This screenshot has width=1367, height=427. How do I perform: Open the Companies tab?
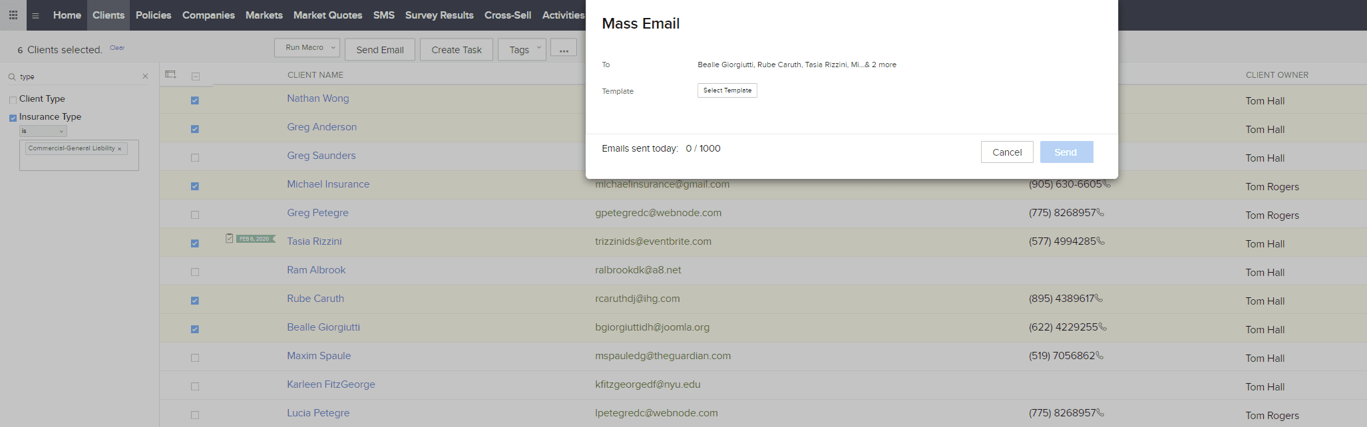[x=208, y=15]
